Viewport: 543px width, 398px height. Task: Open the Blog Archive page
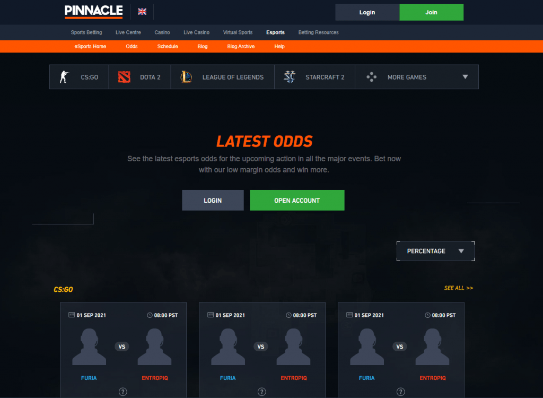pos(241,46)
